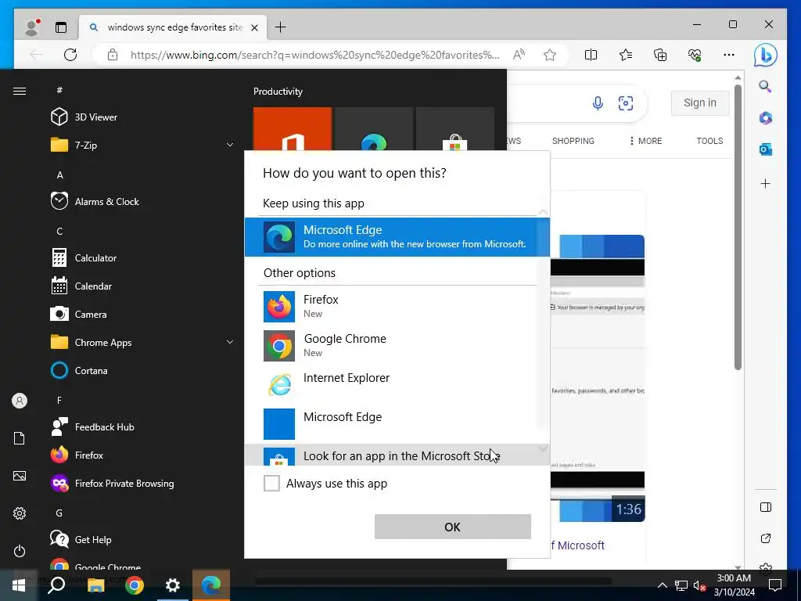801x601 pixels.
Task: Click the muted volume tray icon
Action: 699,585
